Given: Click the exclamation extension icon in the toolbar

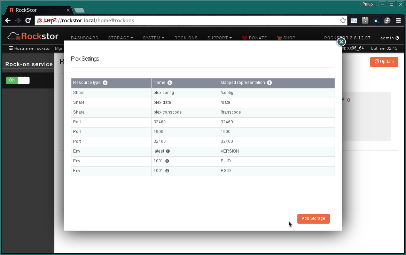Looking at the screenshot, I should (365, 20).
